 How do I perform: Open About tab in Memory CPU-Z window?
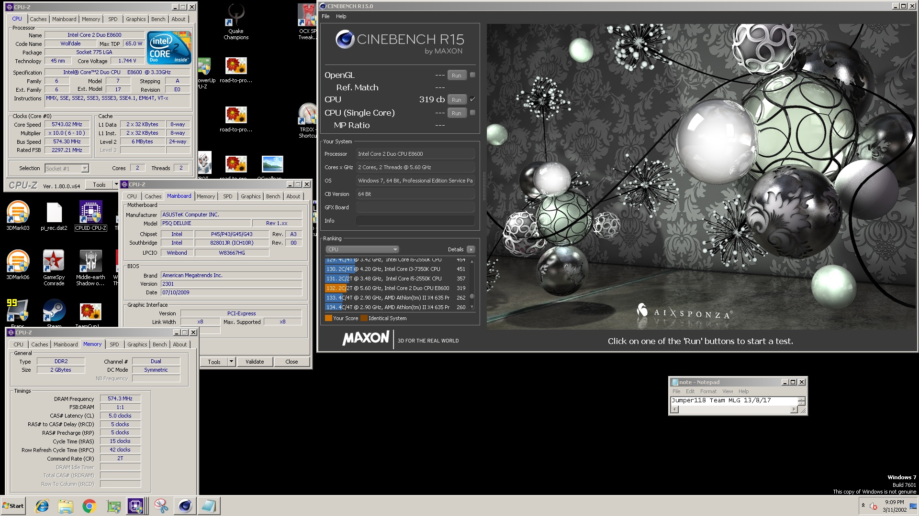[180, 344]
